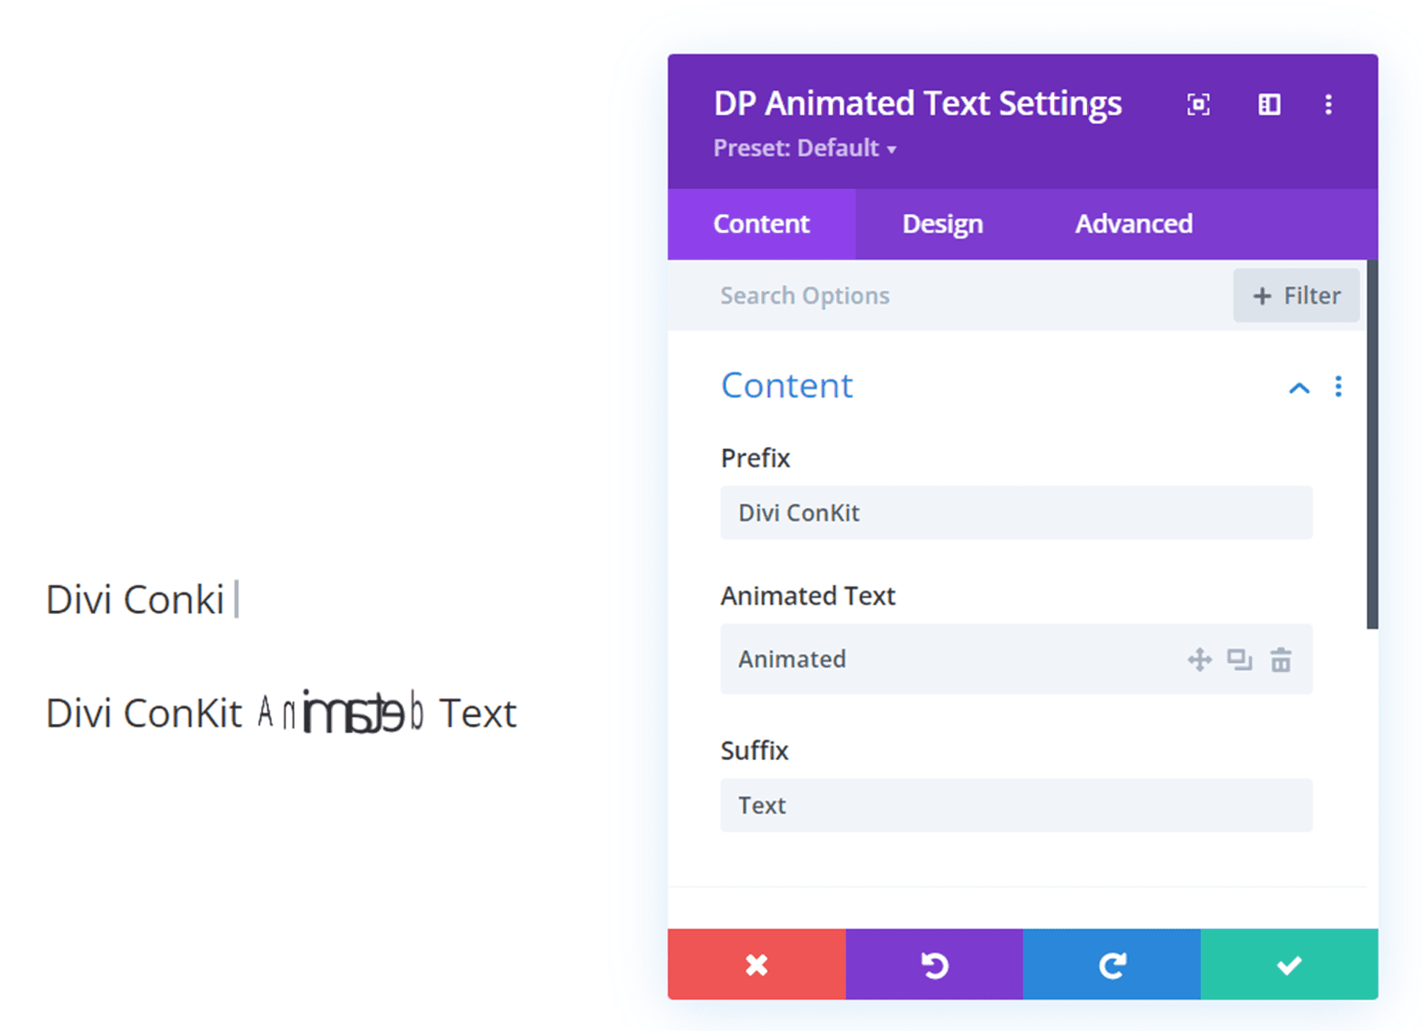
Task: Duplicate the Animated text item
Action: pyautogui.click(x=1239, y=659)
